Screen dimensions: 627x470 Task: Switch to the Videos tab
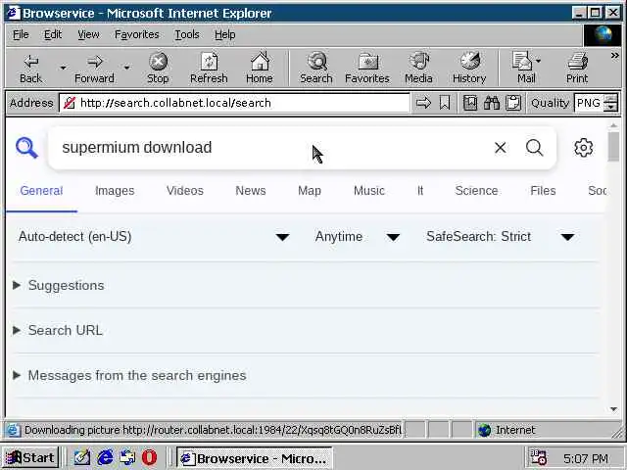click(185, 191)
